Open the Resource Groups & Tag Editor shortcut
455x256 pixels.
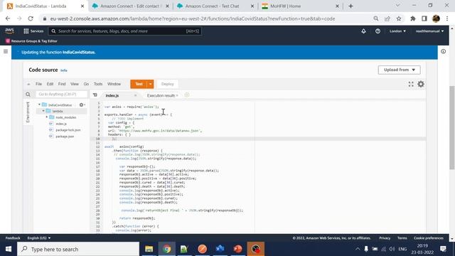[x=31, y=41]
